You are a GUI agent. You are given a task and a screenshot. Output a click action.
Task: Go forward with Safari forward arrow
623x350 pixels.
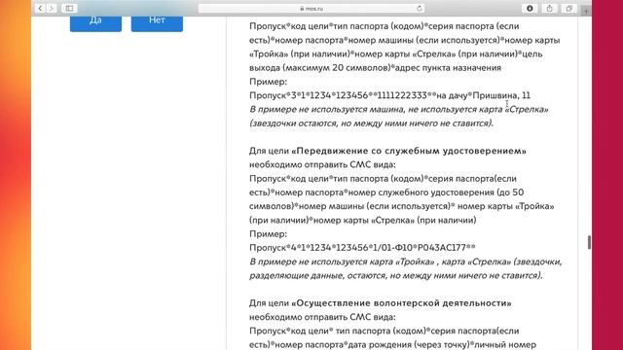[52, 9]
